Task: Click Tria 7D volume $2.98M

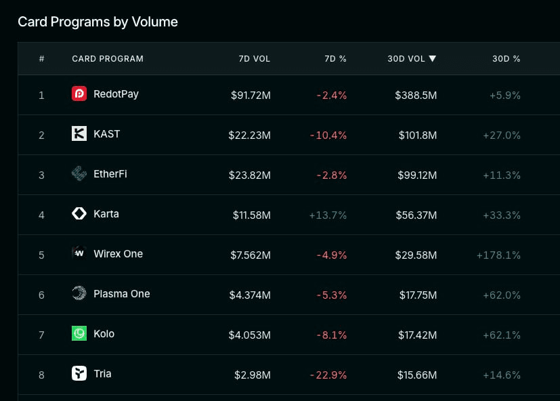Action: [x=253, y=375]
